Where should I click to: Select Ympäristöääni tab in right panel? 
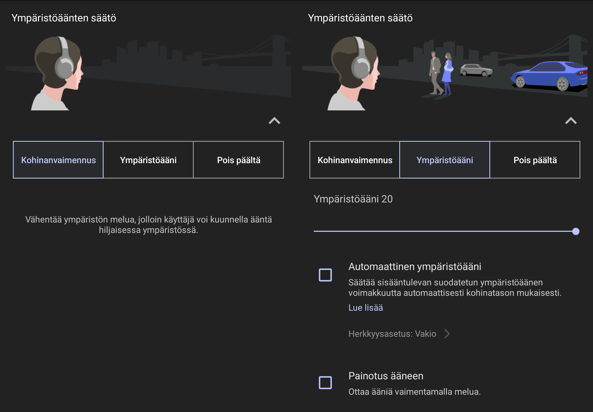tap(445, 160)
